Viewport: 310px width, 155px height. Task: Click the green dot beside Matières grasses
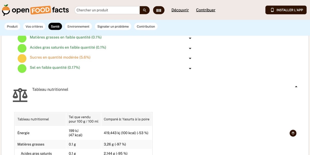pos(22,38)
